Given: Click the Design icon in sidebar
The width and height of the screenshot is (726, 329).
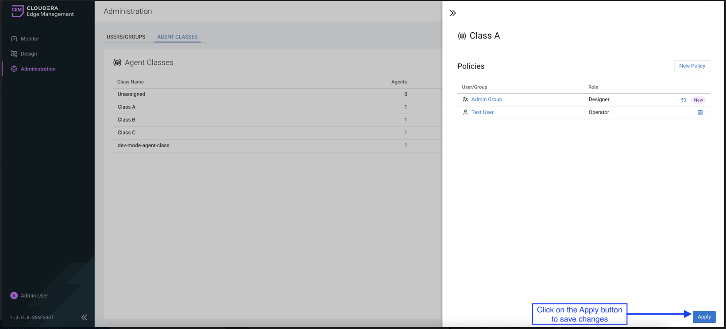Looking at the screenshot, I should pyautogui.click(x=14, y=54).
